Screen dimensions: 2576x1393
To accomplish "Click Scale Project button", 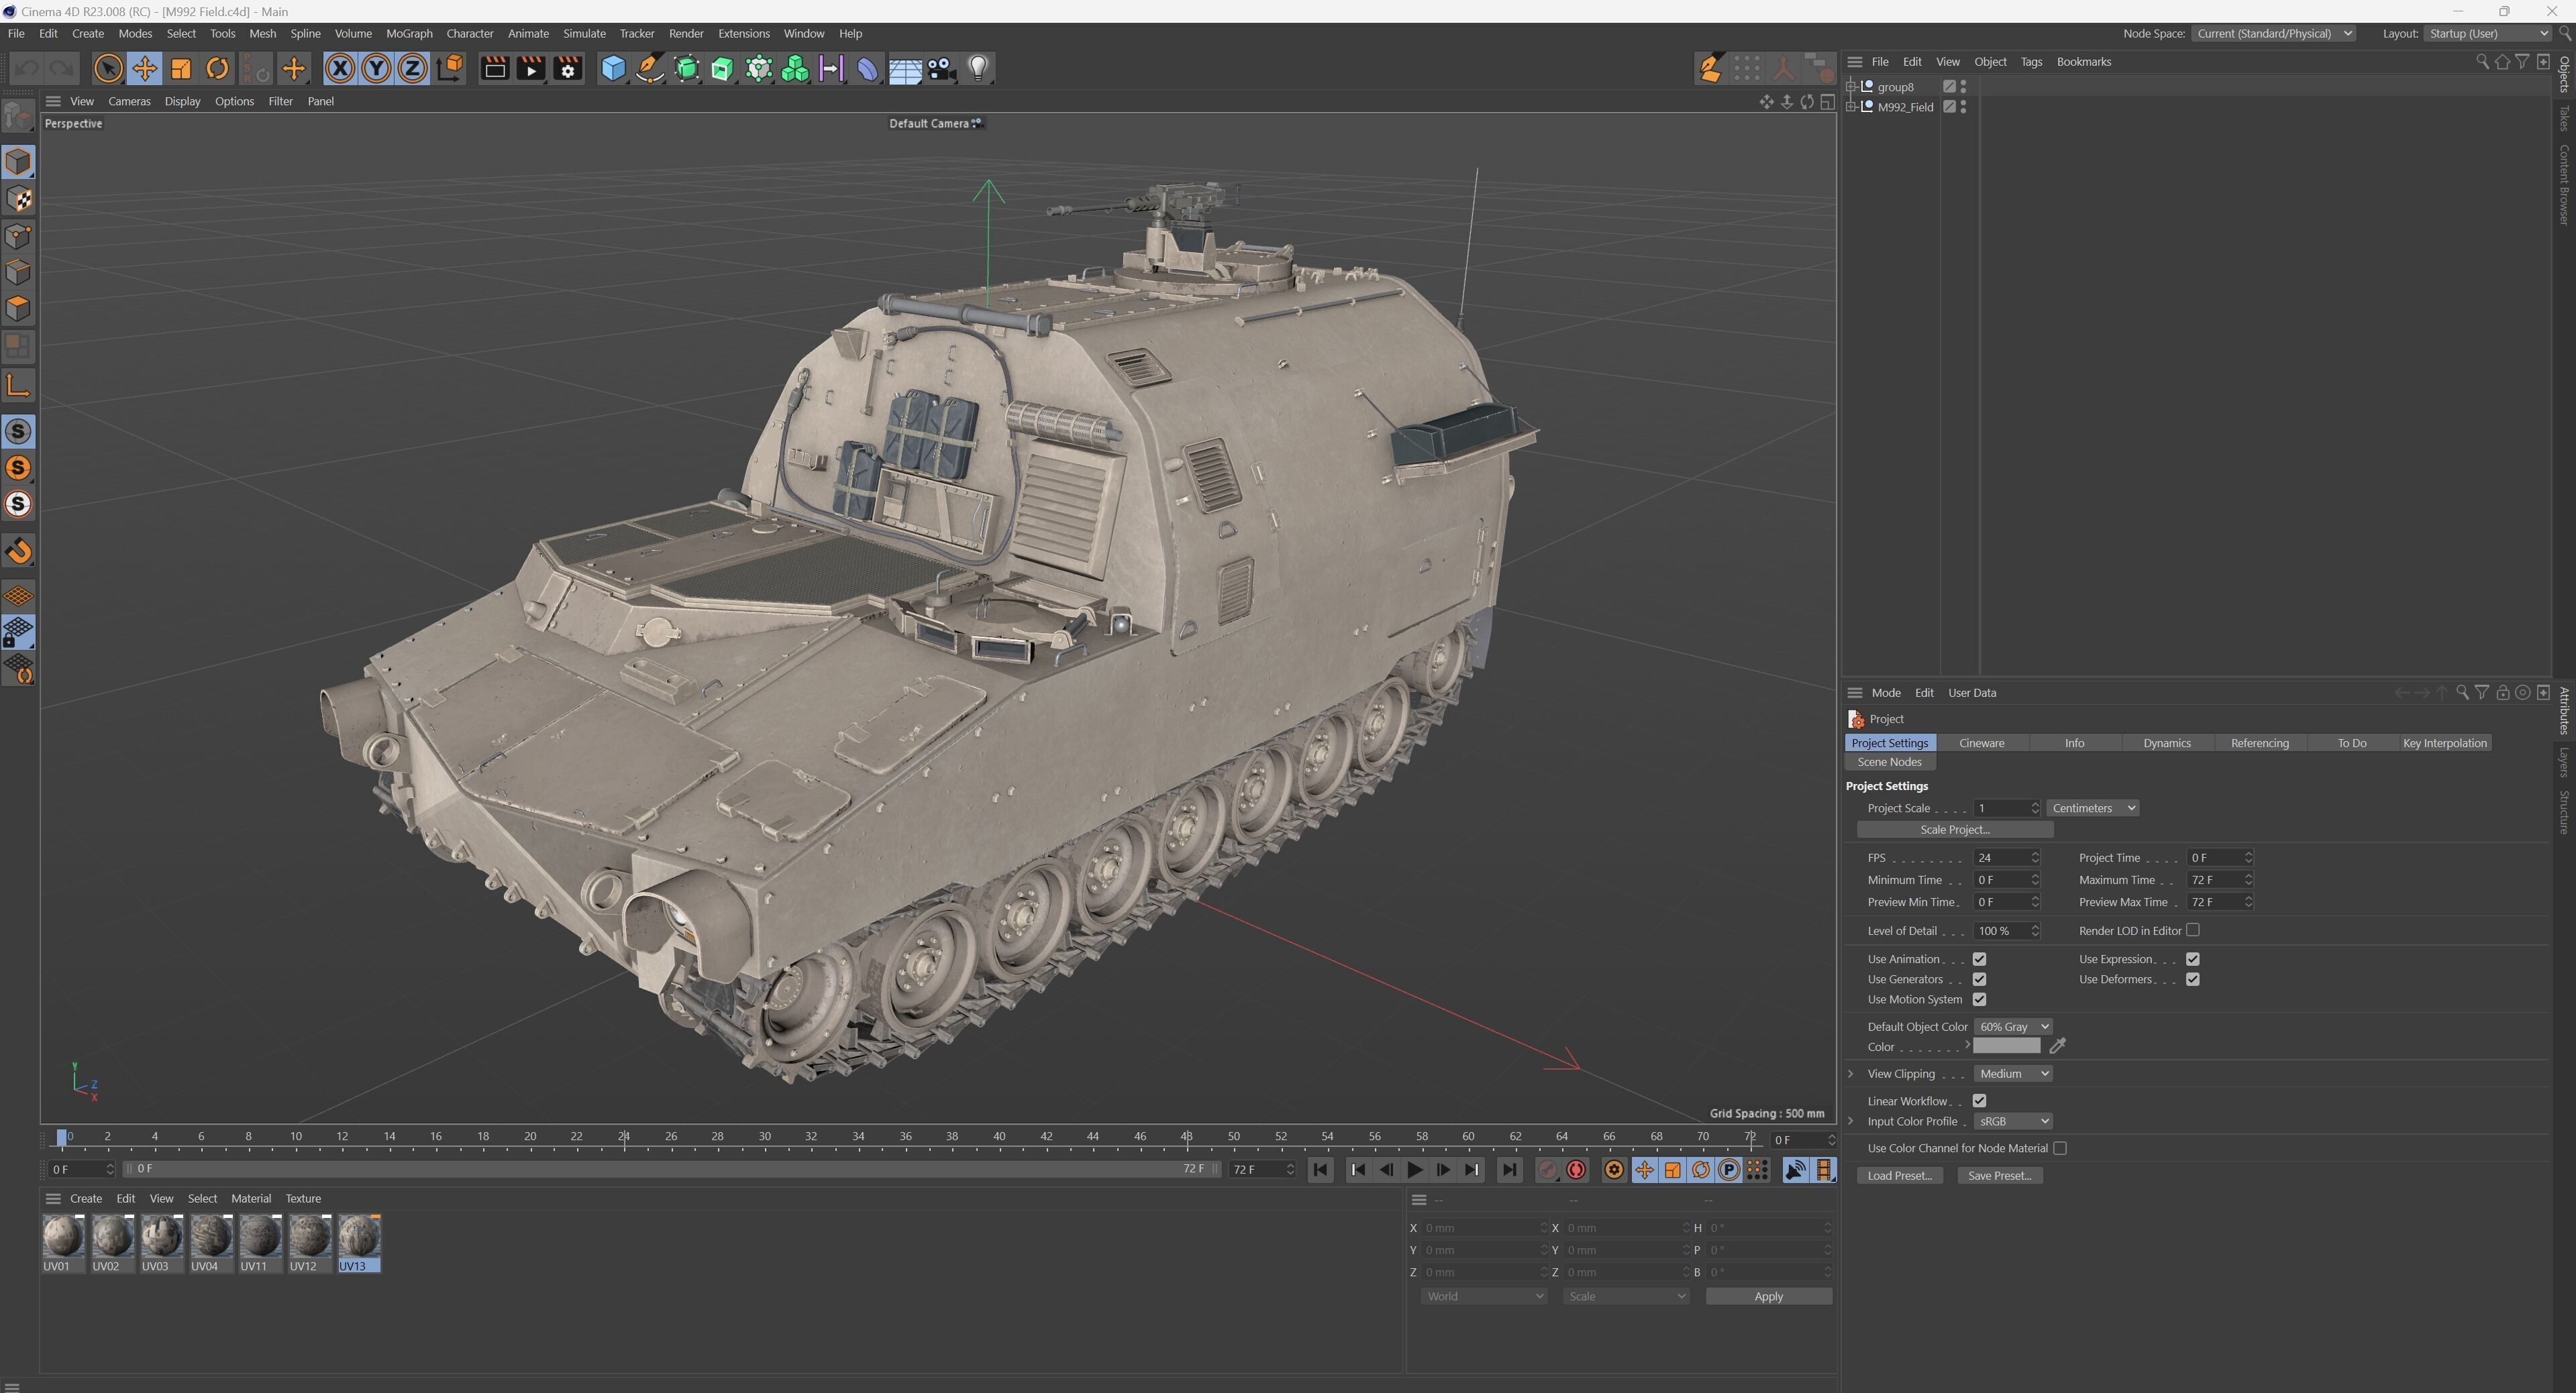I will (1954, 830).
